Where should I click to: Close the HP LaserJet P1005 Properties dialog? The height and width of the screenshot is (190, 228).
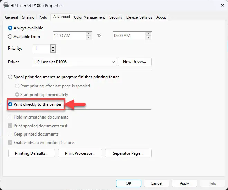222,6
